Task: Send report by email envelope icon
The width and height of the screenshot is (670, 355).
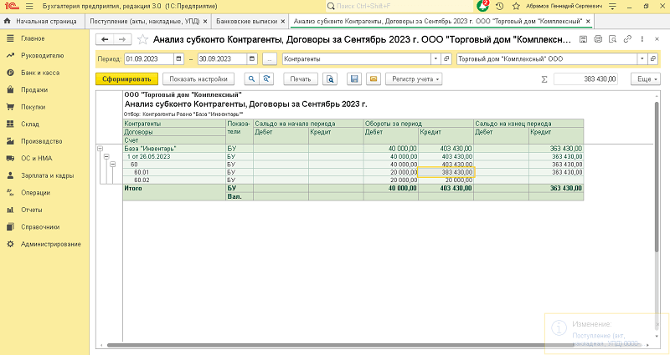Action: coord(373,78)
